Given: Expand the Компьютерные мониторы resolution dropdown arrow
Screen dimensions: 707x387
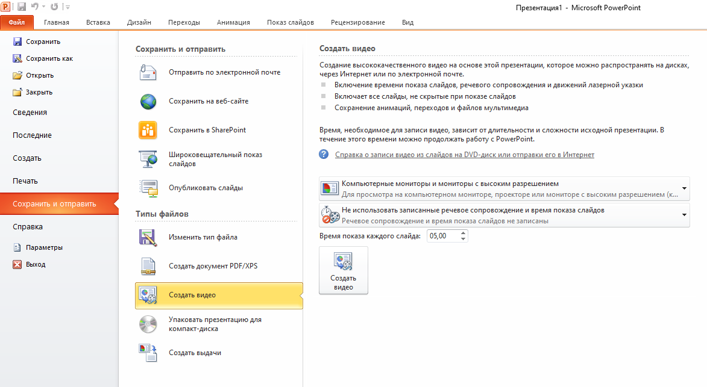Looking at the screenshot, I should pyautogui.click(x=684, y=188).
